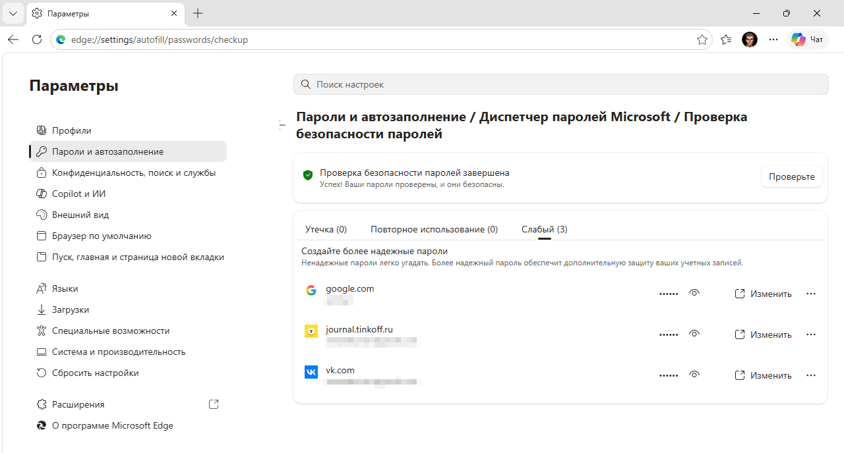Show password for journal.tinkoff.ru with eye icon

(x=694, y=334)
